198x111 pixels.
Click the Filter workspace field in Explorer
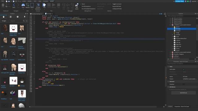pyautogui.click(x=182, y=16)
